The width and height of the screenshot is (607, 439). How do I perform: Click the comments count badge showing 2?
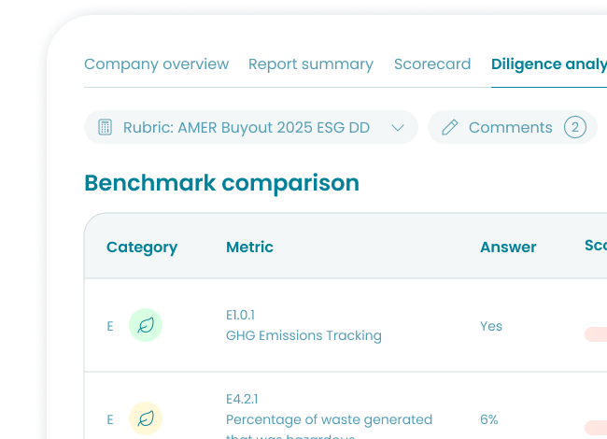click(x=575, y=127)
